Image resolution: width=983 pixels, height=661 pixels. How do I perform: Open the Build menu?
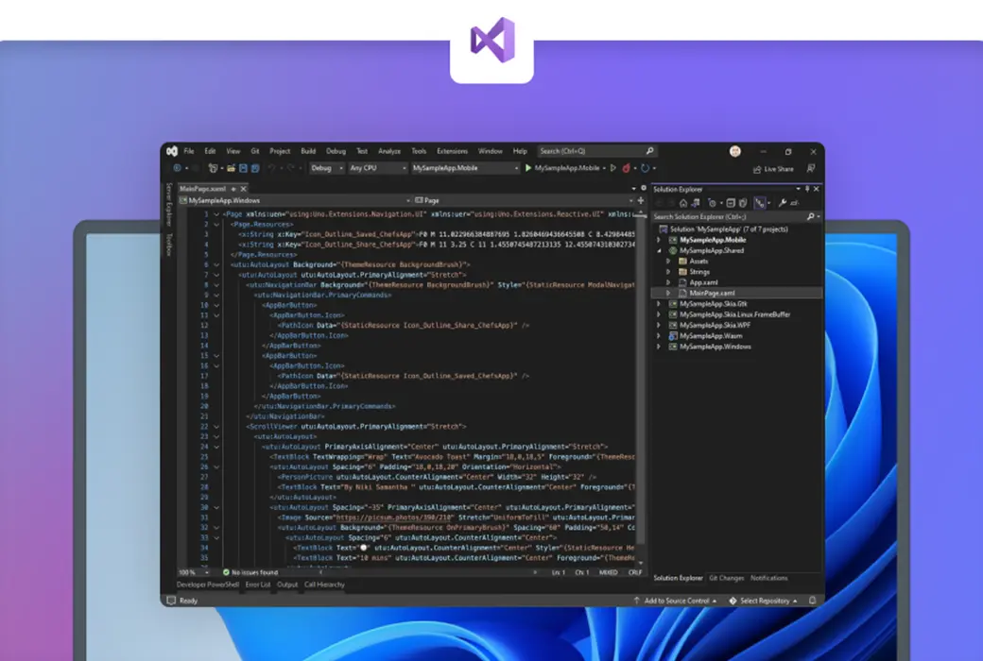308,151
